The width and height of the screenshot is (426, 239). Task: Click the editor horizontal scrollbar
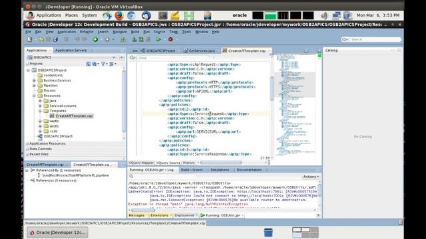(221, 163)
